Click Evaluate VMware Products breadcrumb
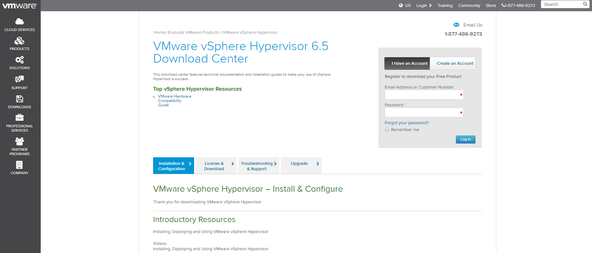Image resolution: width=592 pixels, height=253 pixels. point(193,33)
